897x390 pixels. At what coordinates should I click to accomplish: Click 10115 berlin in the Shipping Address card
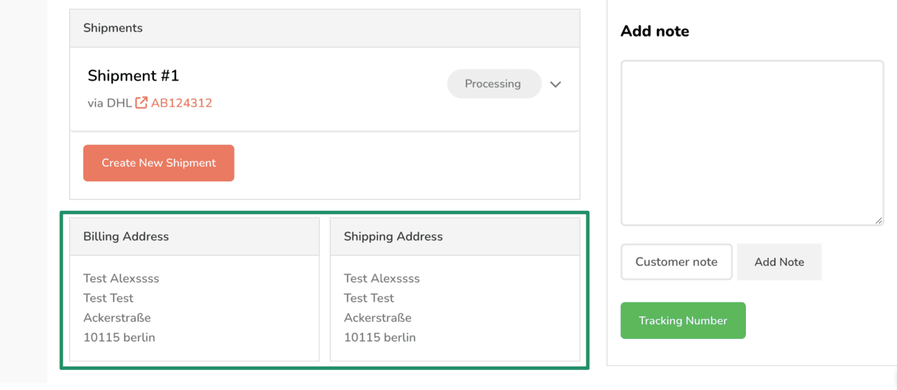379,337
